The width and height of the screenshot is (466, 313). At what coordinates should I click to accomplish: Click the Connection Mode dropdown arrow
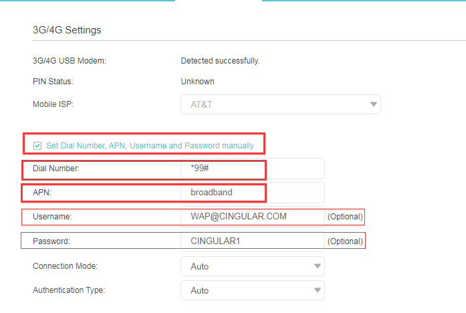coord(317,266)
